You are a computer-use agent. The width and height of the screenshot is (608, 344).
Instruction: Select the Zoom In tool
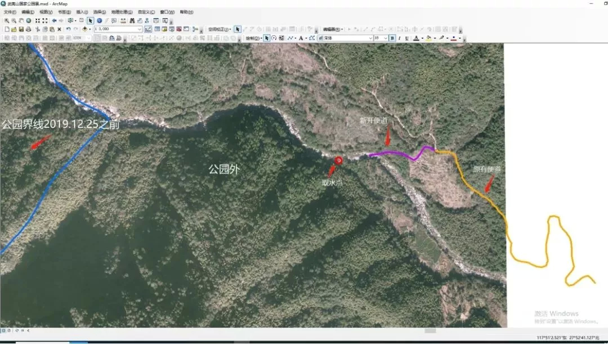point(7,21)
